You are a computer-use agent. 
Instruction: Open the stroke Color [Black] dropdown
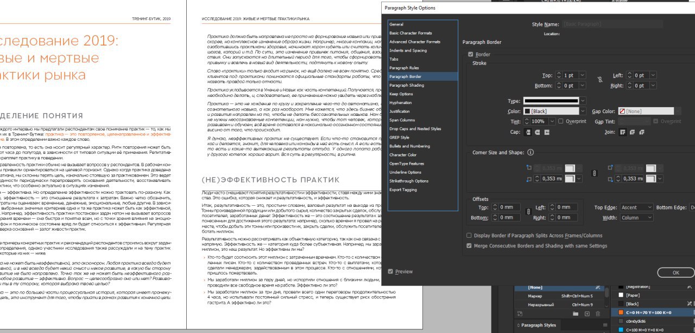(583, 111)
